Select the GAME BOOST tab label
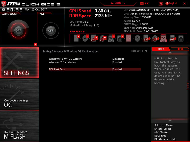Image resolution: width=190 pixels, height=142 pixels. click(x=9, y=14)
